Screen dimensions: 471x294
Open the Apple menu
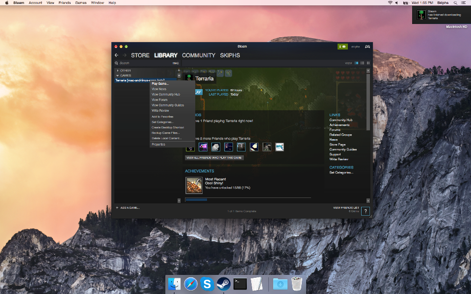coord(6,3)
